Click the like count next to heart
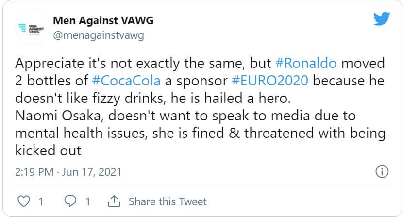Viewport: 403px width, 218px height. (41, 201)
